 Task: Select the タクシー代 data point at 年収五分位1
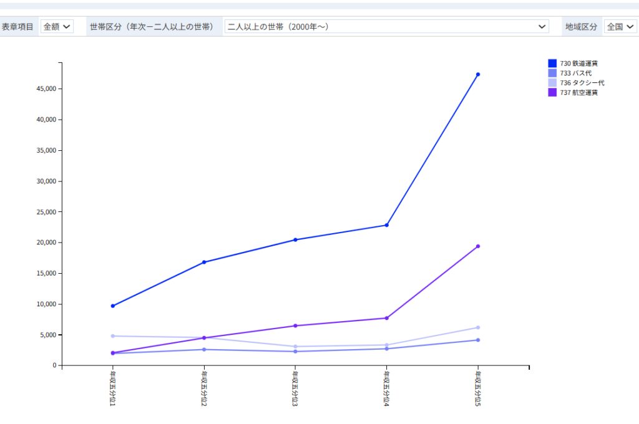[x=113, y=336]
